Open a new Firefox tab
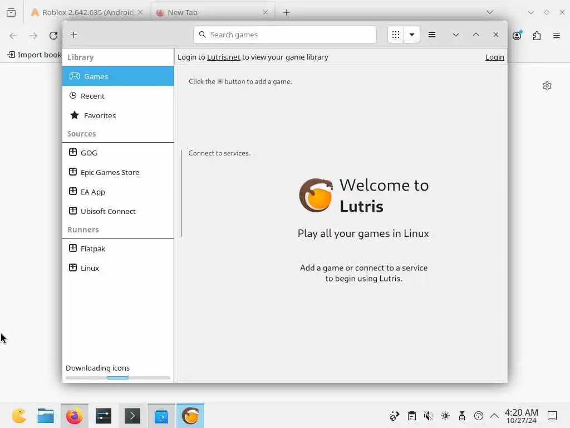The image size is (570, 428). click(x=287, y=12)
